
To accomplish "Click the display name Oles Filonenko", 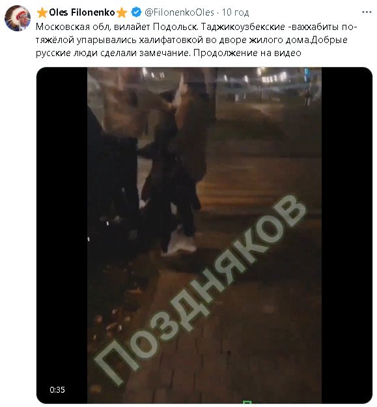I will (81, 12).
